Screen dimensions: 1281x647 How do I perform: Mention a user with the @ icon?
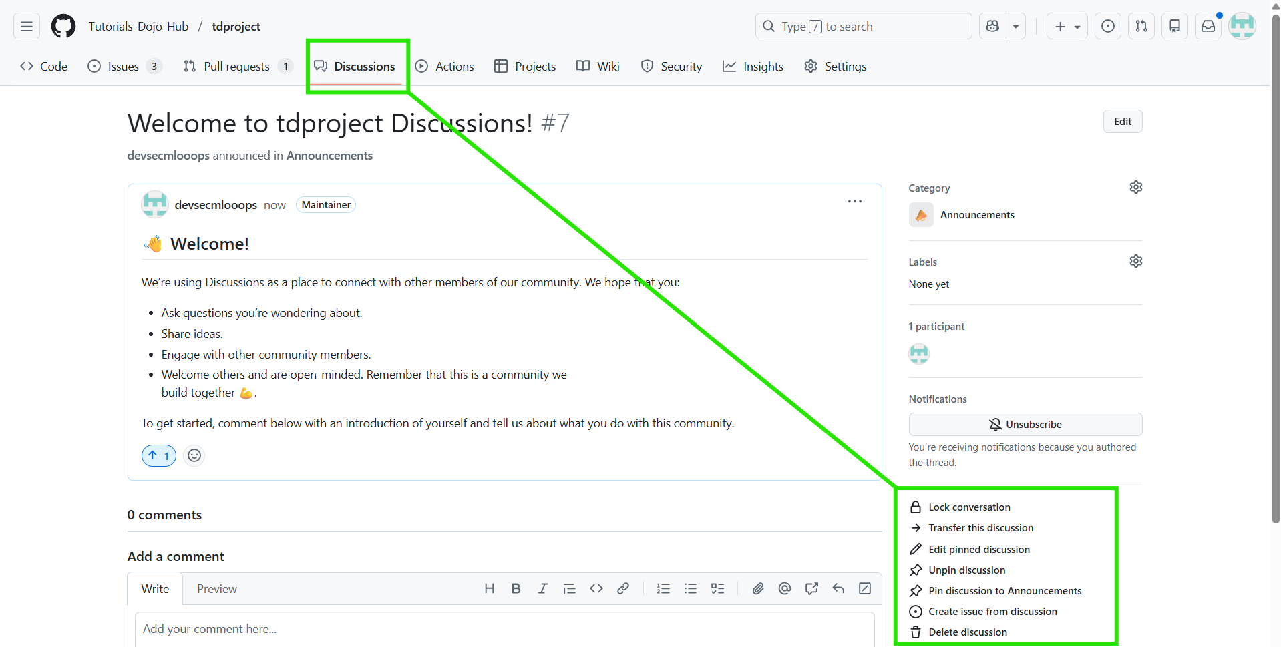click(785, 588)
